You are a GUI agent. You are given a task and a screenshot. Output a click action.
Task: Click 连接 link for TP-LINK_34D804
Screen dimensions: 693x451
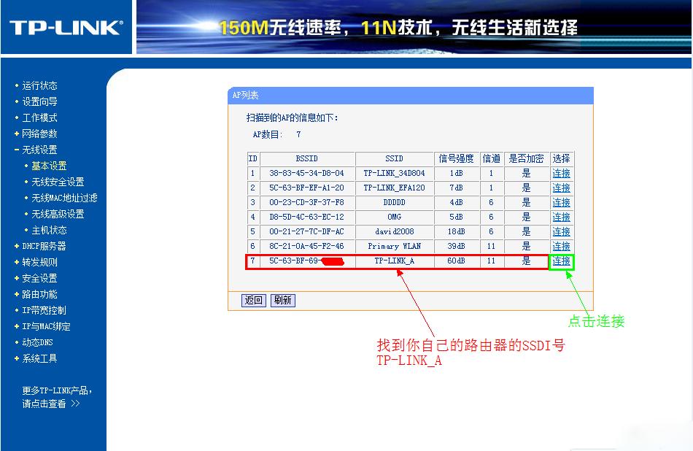coord(561,173)
